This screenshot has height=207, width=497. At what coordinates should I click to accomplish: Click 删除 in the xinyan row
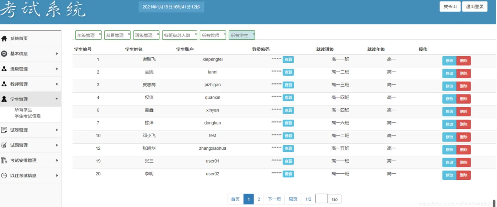(464, 112)
